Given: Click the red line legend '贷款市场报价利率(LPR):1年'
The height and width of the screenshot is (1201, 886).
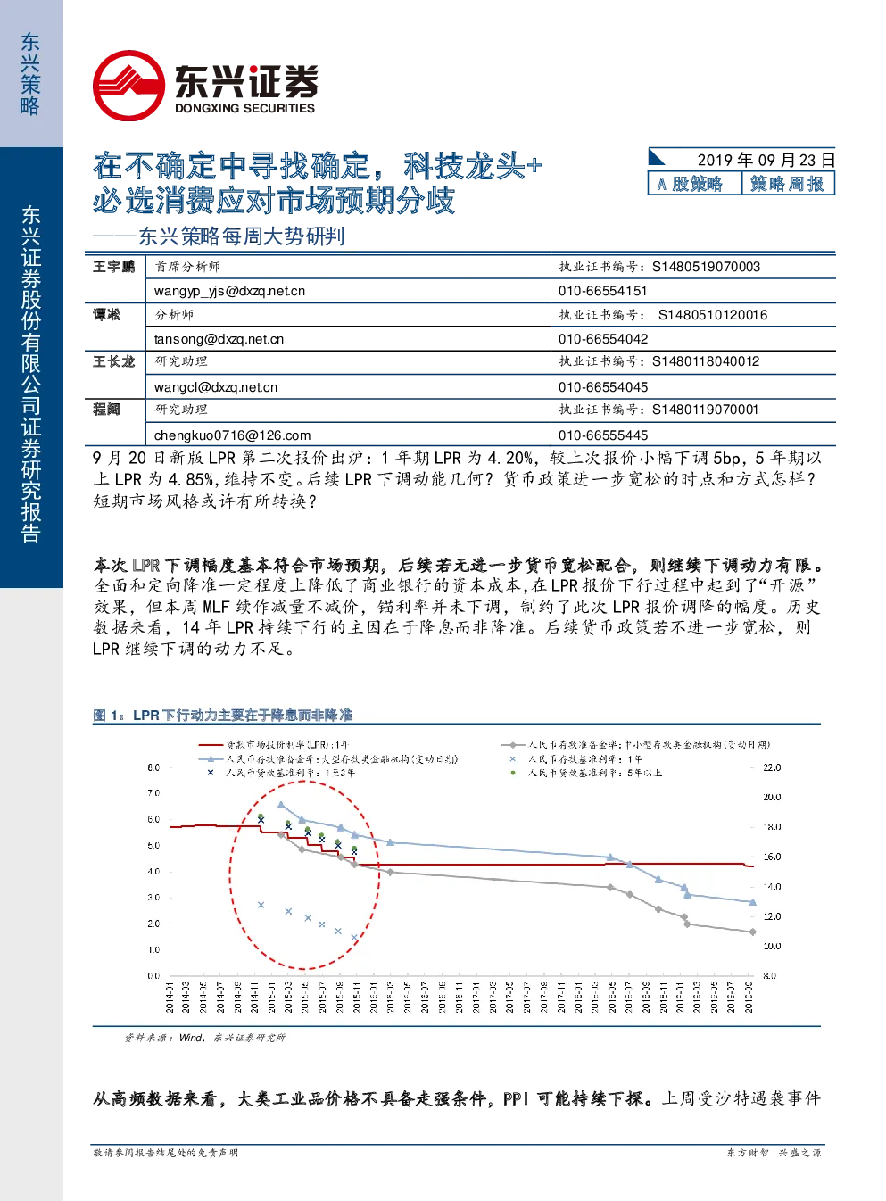Looking at the screenshot, I should [x=274, y=744].
